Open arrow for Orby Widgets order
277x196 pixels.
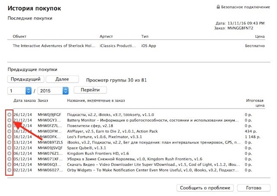pyautogui.click(x=9, y=171)
